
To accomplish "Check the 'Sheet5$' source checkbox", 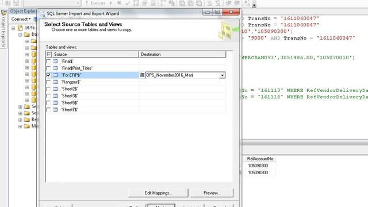I will click(x=48, y=102).
